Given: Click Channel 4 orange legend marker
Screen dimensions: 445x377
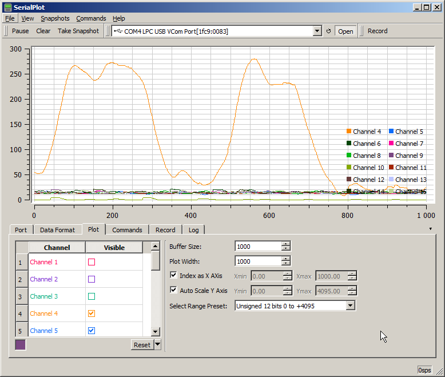Looking at the screenshot, I should (349, 131).
